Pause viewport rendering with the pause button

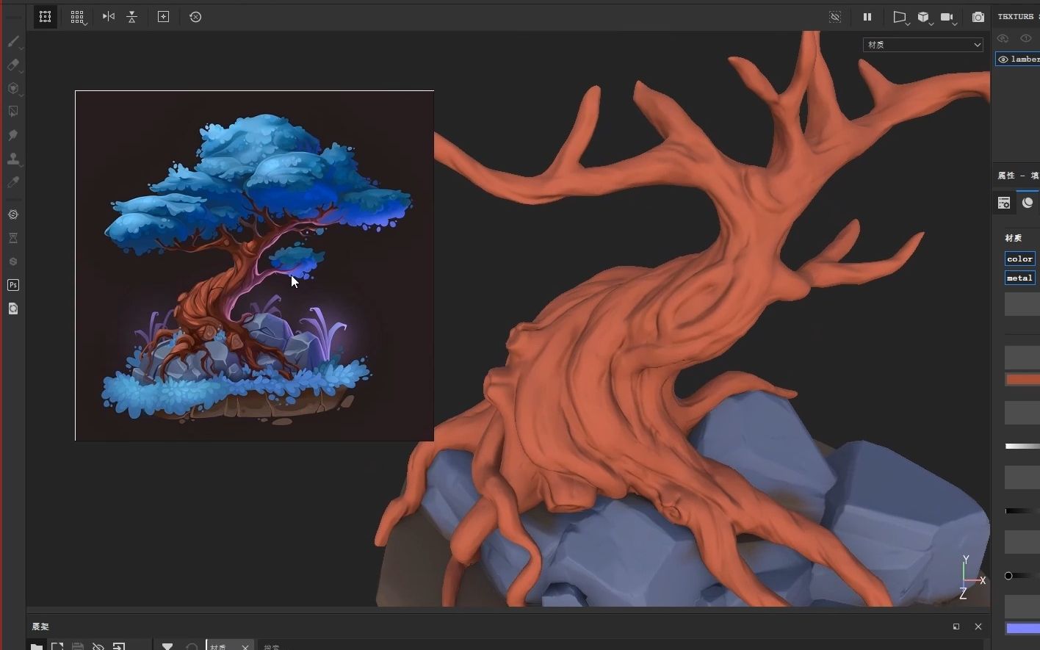pos(867,17)
